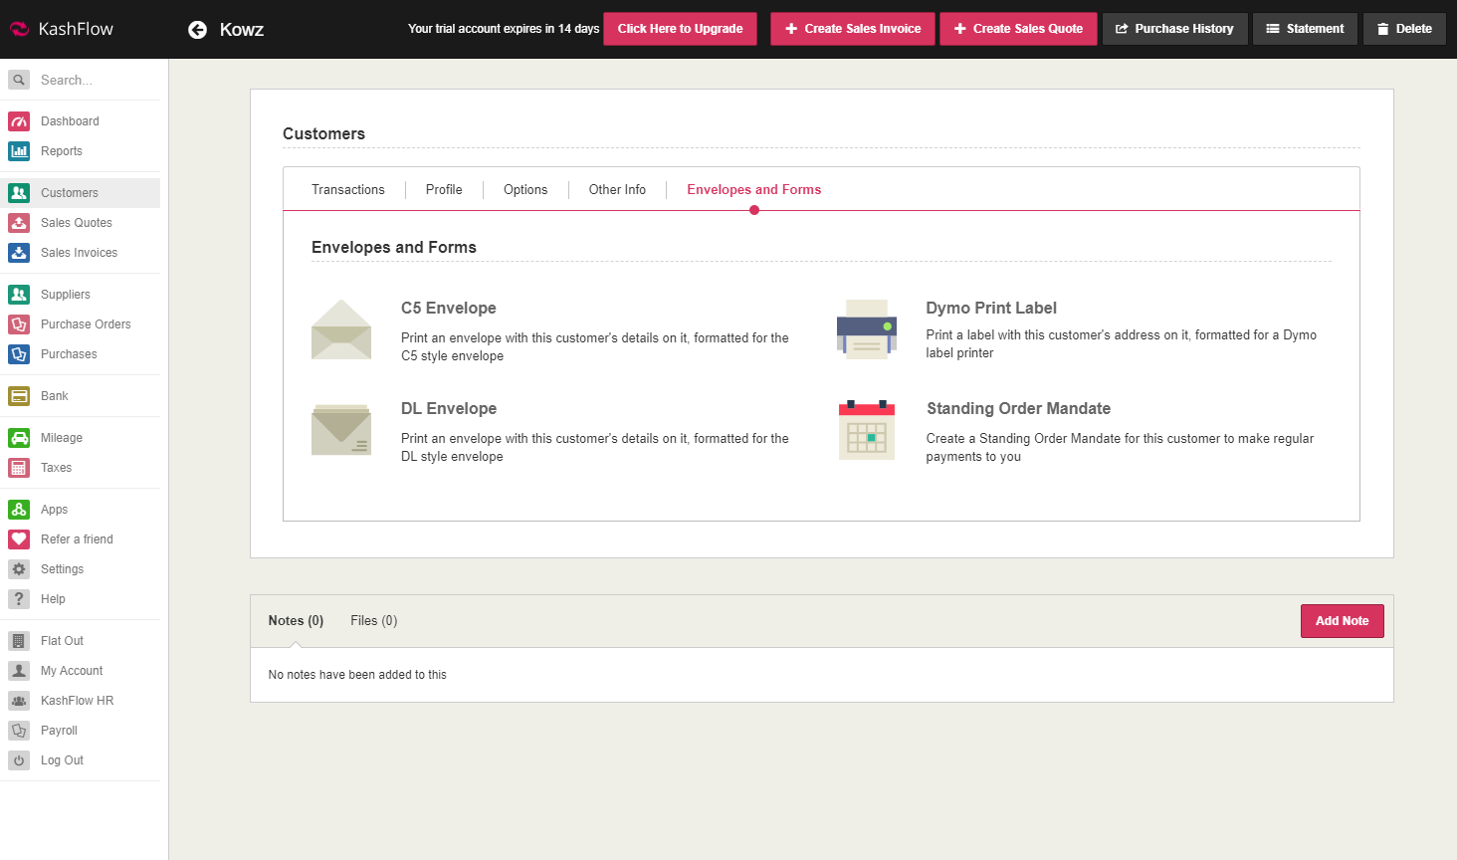The width and height of the screenshot is (1457, 860).
Task: Open Purchase History in top bar
Action: (x=1174, y=29)
